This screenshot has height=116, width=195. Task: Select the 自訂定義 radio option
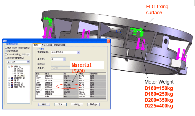(x=6, y=51)
